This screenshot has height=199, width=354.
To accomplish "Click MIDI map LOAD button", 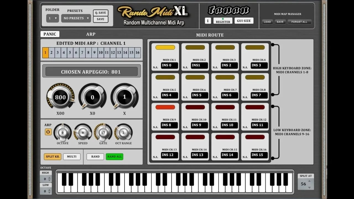I will (x=267, y=22).
